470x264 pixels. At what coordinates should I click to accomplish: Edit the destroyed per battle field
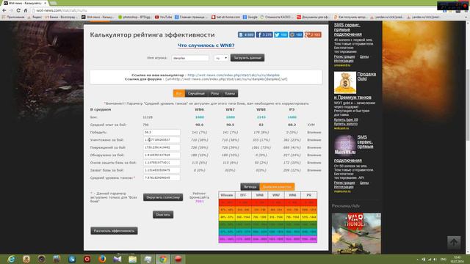162,140
